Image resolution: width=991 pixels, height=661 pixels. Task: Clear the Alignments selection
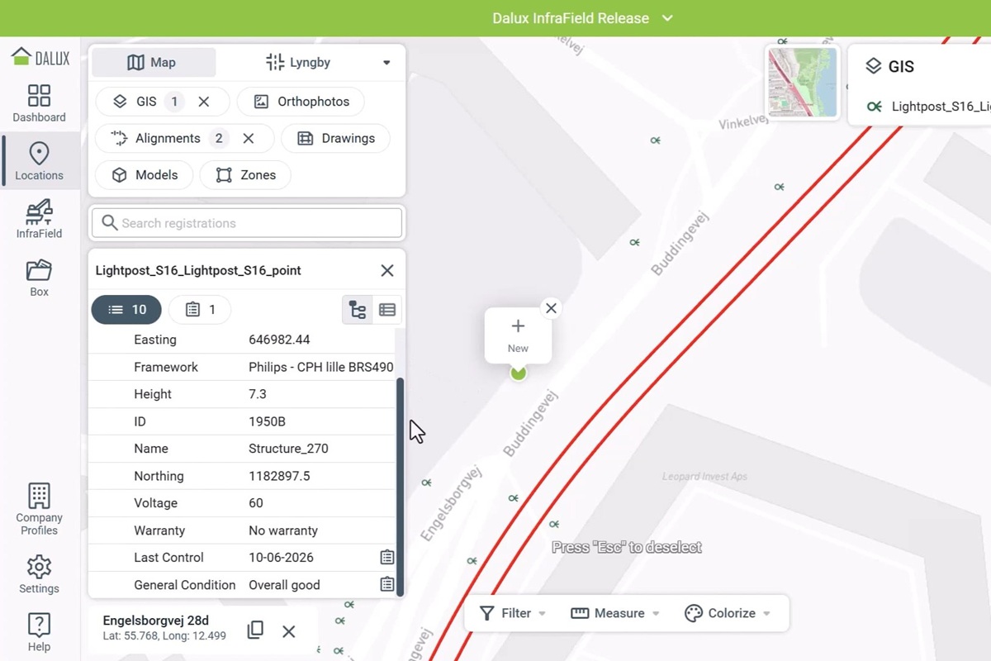pyautogui.click(x=249, y=138)
